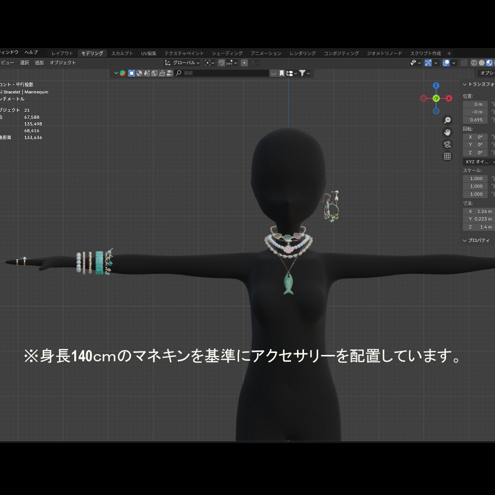Click the blue Z axis gizmo circle
The height and width of the screenshot is (495, 495).
point(436,86)
